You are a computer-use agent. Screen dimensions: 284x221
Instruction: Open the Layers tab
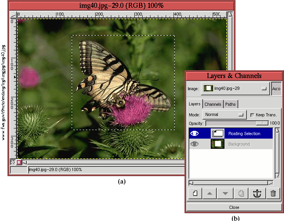(195, 104)
